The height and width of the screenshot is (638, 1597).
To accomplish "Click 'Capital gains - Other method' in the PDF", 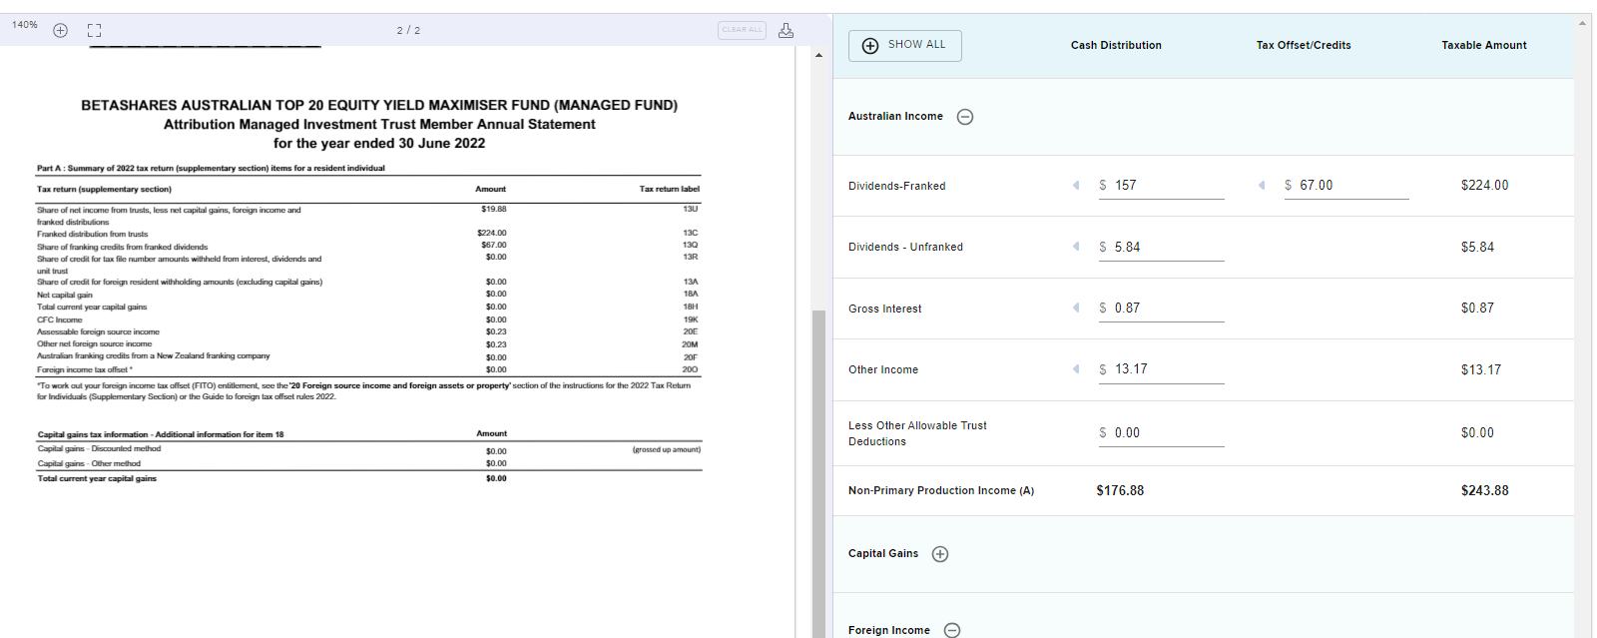I will point(89,464).
